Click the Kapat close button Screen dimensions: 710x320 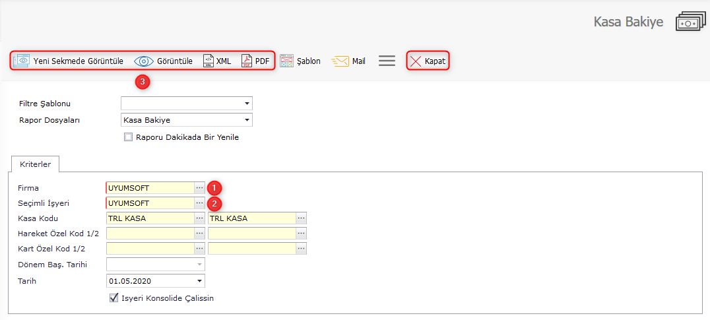[x=428, y=61]
